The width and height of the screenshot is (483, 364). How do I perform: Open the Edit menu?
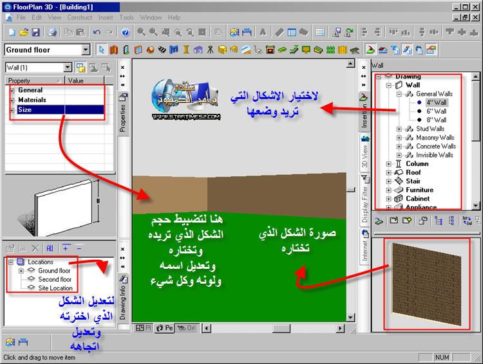tap(37, 17)
